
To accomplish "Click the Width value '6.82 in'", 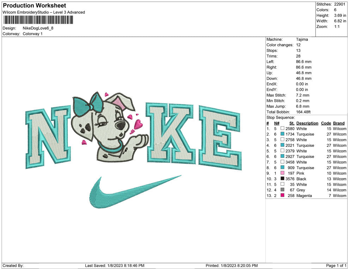I will click(x=340, y=21).
